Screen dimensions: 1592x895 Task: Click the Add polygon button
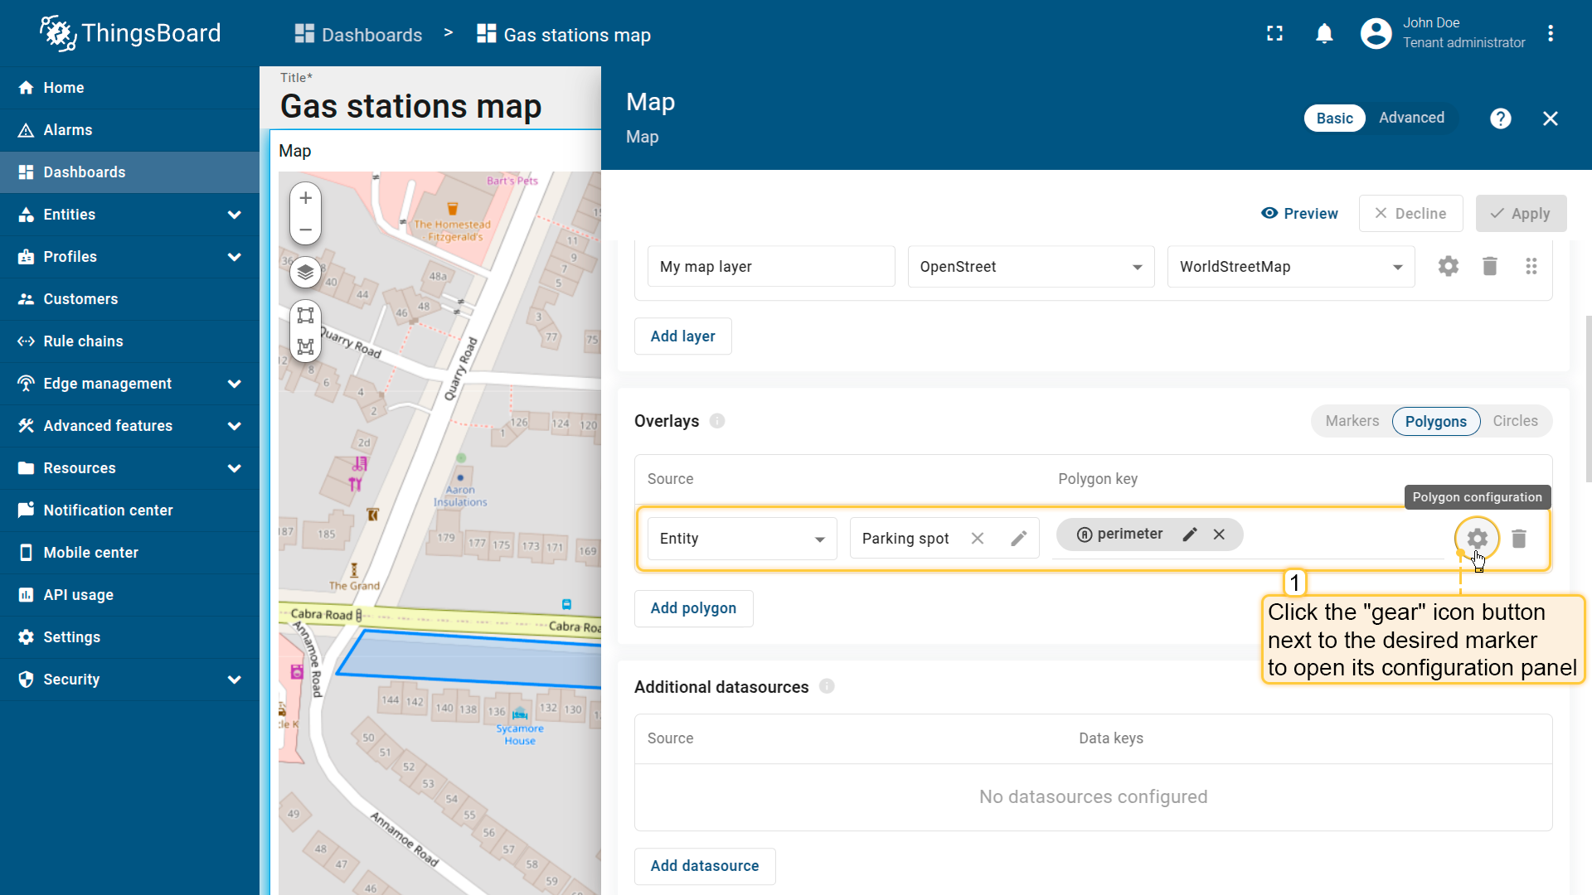[693, 608]
